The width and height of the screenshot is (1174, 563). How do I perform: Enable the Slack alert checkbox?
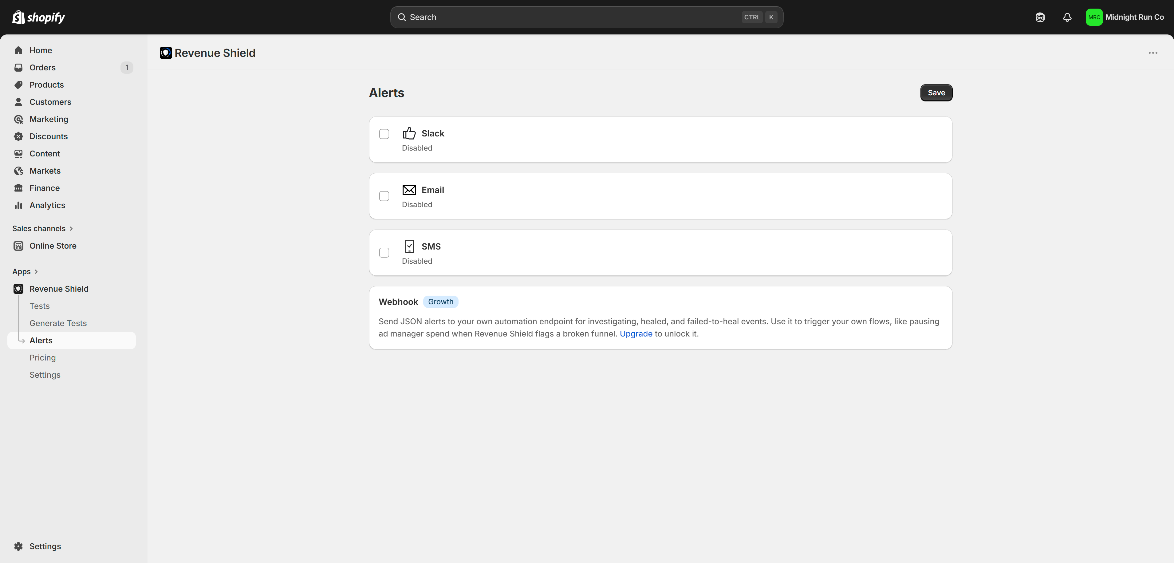[384, 134]
